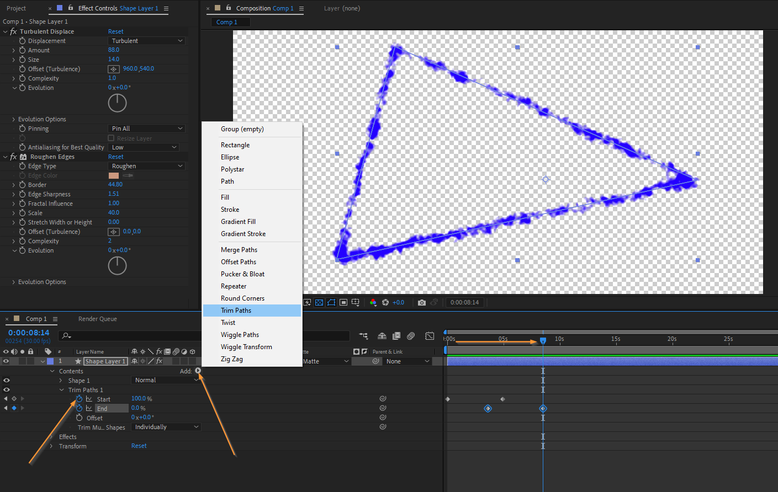Screen dimensions: 778x492
Task: Click the Start property stopwatch
Action: tap(79, 399)
